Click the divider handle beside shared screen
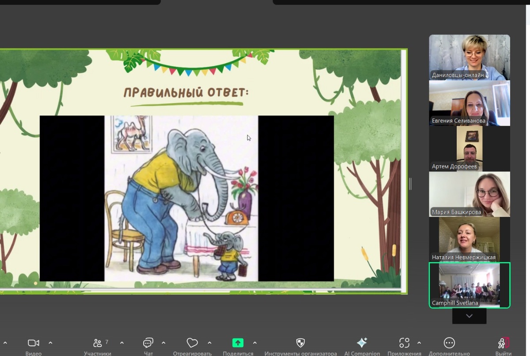This screenshot has height=356, width=530. [x=410, y=184]
